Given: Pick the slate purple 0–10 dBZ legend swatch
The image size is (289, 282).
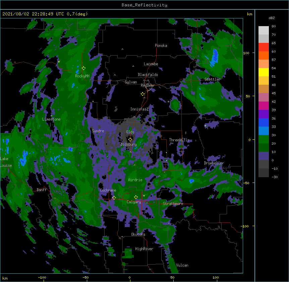Looking at the screenshot, I should pos(264,156).
